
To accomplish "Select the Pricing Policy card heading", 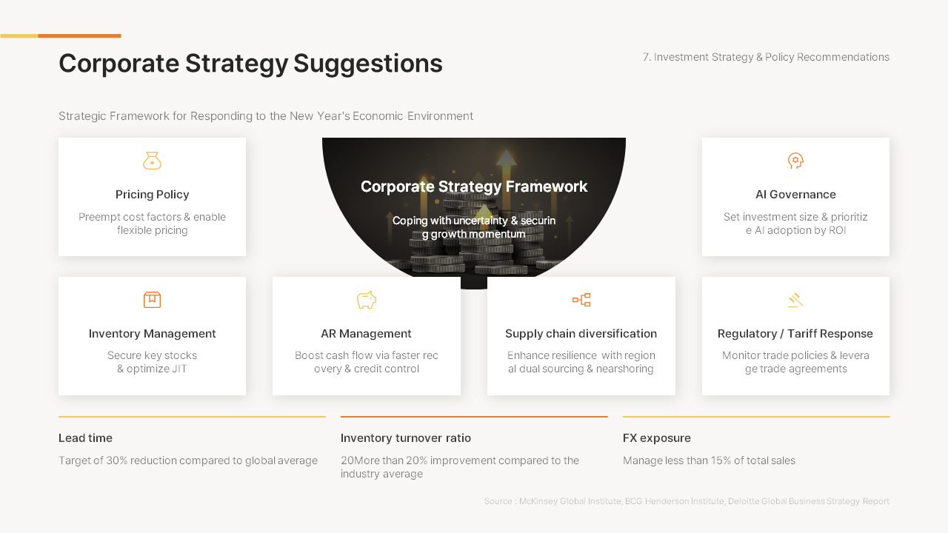I will (153, 195).
